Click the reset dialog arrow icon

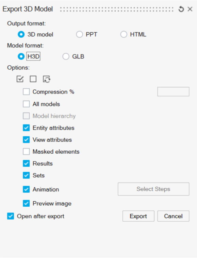tap(181, 9)
